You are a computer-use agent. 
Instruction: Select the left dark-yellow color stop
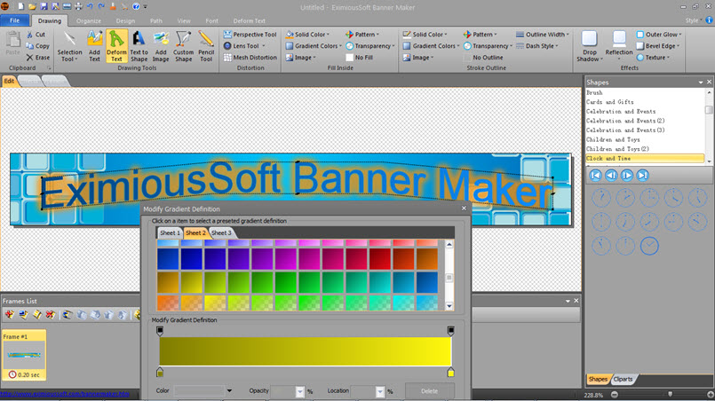[160, 372]
